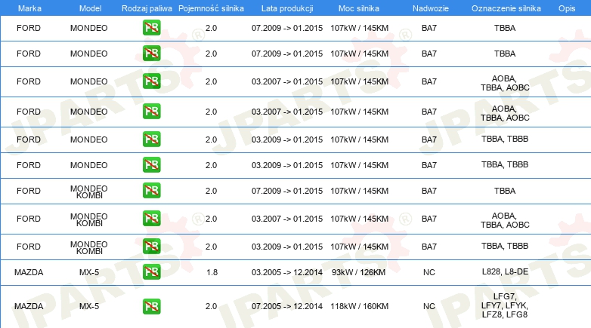Click the NC body cell in the 160KM row
The width and height of the screenshot is (591, 328).
point(429,306)
